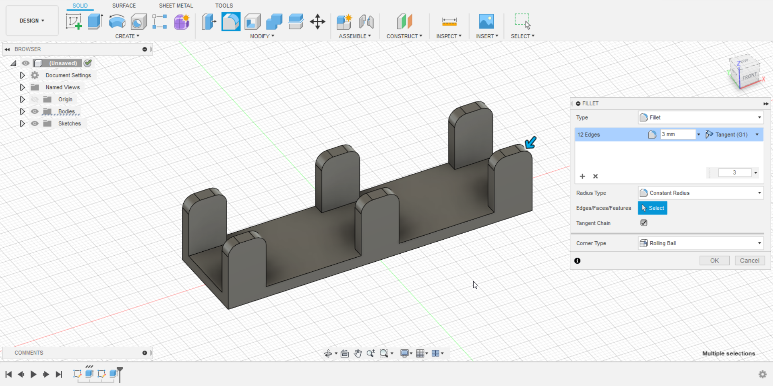Expand the Document Settings tree node
774x386 pixels.
coord(22,75)
